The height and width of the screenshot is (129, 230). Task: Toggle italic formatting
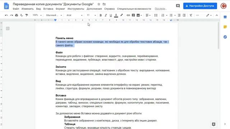coord(106,15)
